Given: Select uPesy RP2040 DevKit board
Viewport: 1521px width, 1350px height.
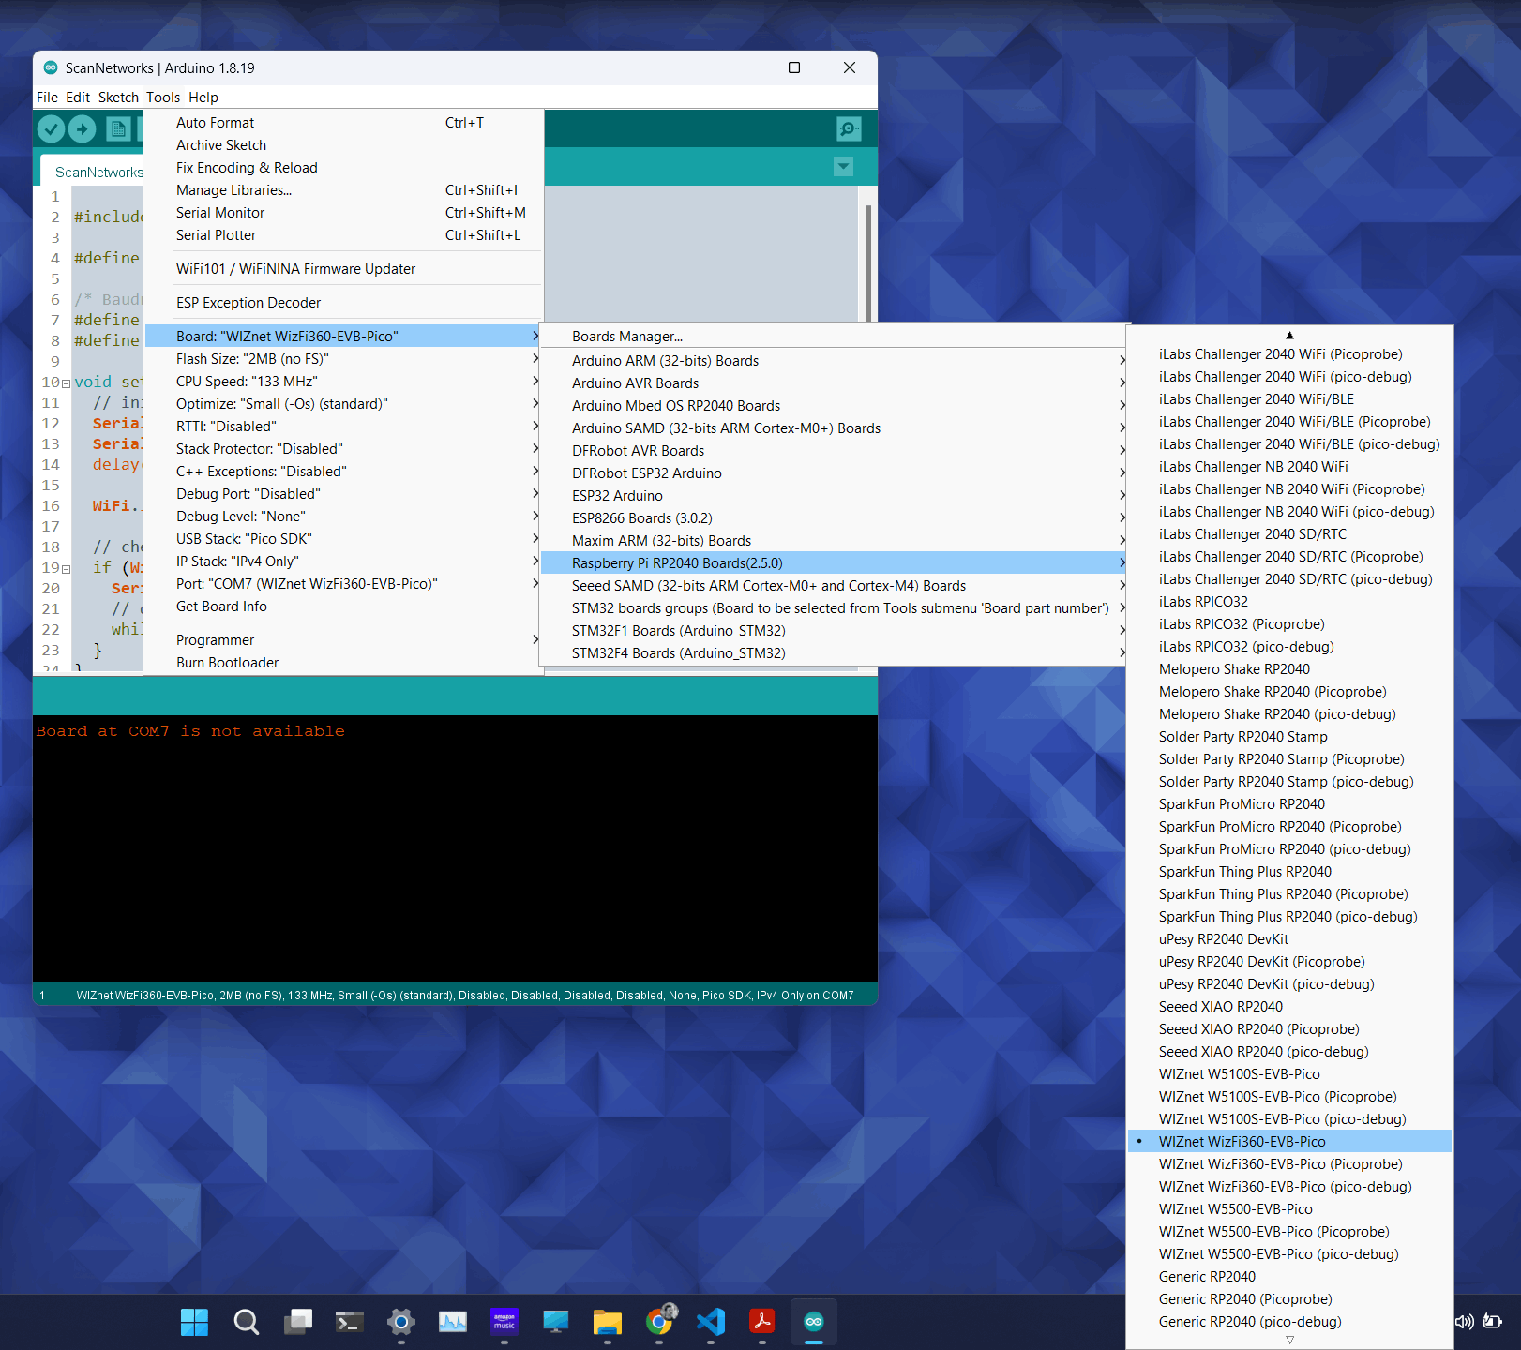Looking at the screenshot, I should click(x=1289, y=939).
